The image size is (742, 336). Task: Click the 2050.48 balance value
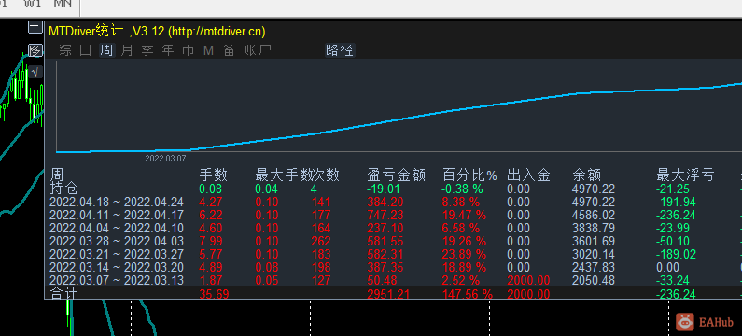point(594,280)
